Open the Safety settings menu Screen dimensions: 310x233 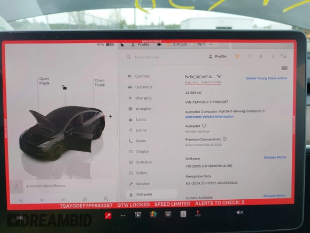tap(138, 173)
